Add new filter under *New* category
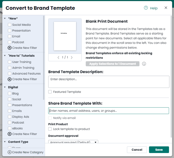Viewport: 174px width, 158px height. coord(22,48)
